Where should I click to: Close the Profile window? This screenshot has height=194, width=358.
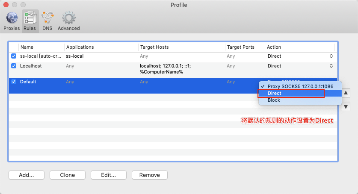pos(6,5)
